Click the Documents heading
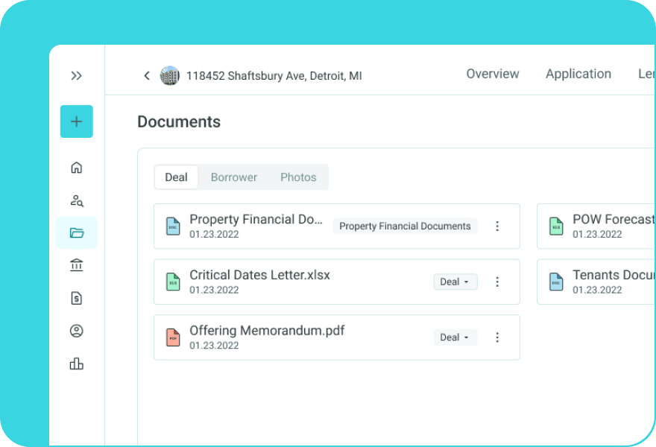Image resolution: width=656 pixels, height=447 pixels. click(x=179, y=121)
